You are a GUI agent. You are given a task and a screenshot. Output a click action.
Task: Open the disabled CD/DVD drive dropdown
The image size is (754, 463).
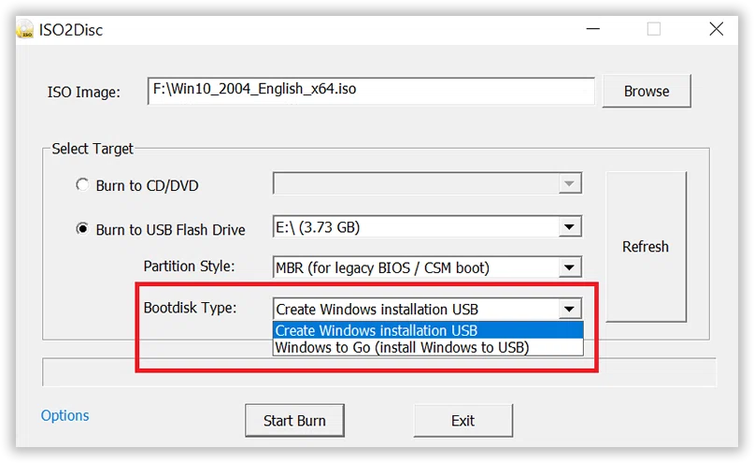point(427,183)
